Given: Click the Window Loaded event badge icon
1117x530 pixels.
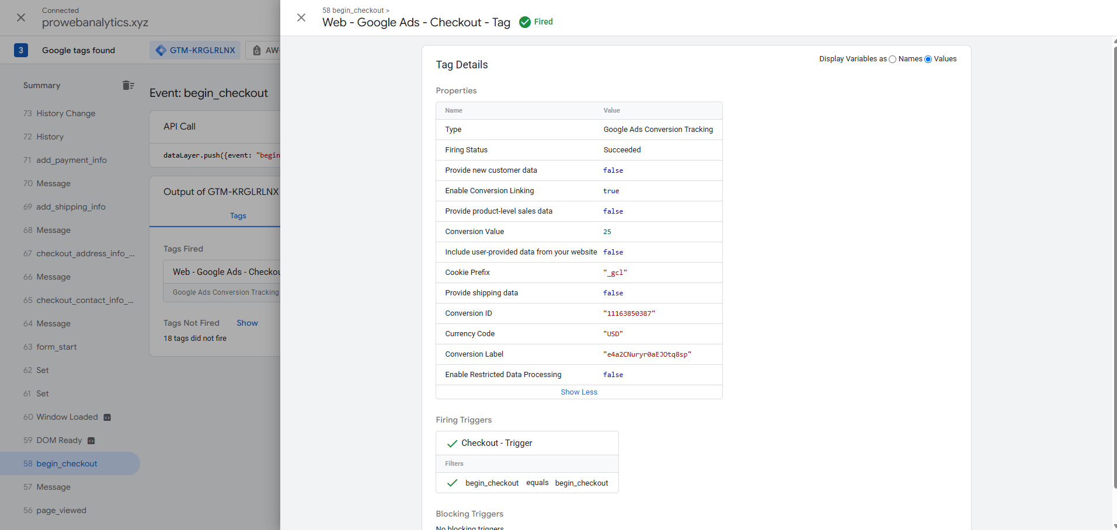Looking at the screenshot, I should [x=107, y=417].
